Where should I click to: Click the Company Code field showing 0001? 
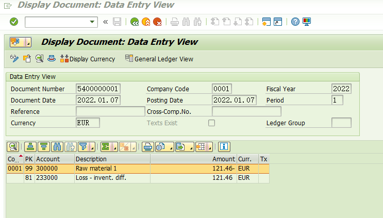click(x=222, y=89)
